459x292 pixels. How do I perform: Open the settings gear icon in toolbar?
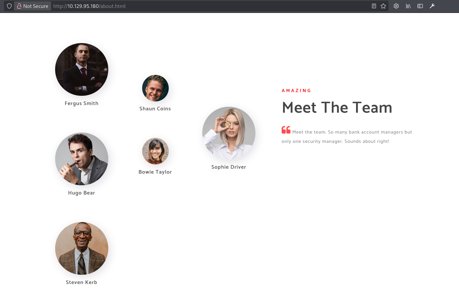396,6
